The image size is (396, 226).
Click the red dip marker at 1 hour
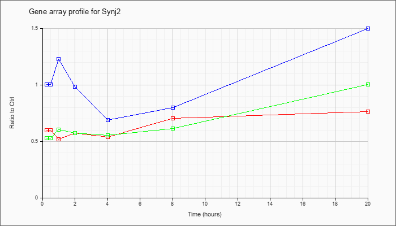pyautogui.click(x=59, y=139)
